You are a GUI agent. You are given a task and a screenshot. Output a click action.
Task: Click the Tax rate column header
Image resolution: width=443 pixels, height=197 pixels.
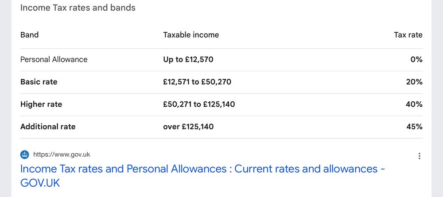(x=408, y=35)
